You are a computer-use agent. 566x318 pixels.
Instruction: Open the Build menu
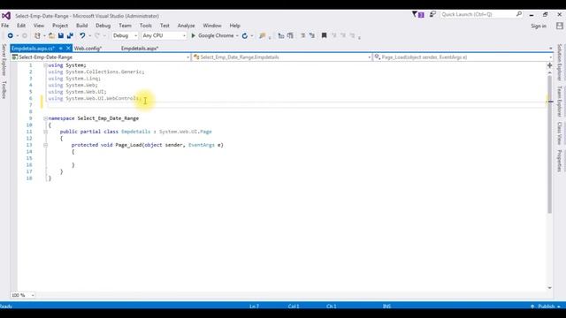click(x=82, y=26)
